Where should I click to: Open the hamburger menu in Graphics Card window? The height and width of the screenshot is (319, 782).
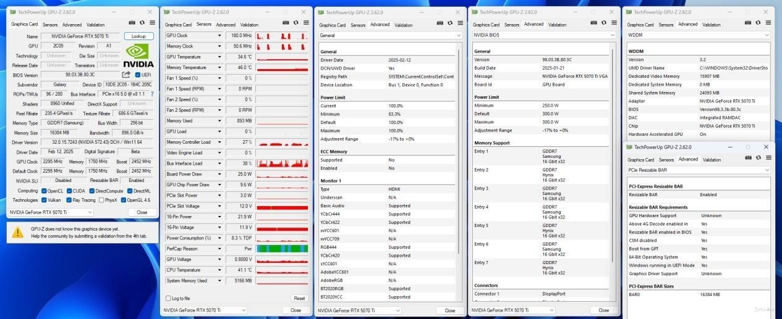(152, 24)
